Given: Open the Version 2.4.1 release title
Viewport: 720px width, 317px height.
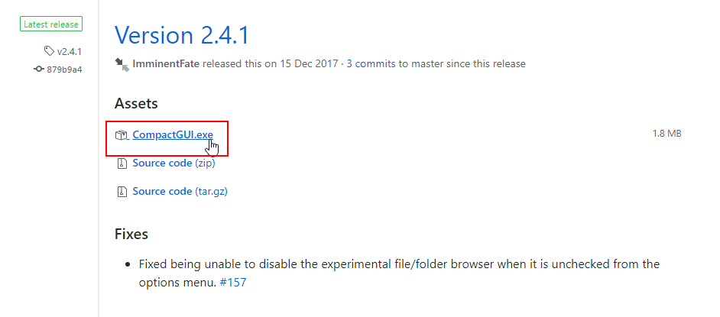Looking at the screenshot, I should (x=182, y=34).
